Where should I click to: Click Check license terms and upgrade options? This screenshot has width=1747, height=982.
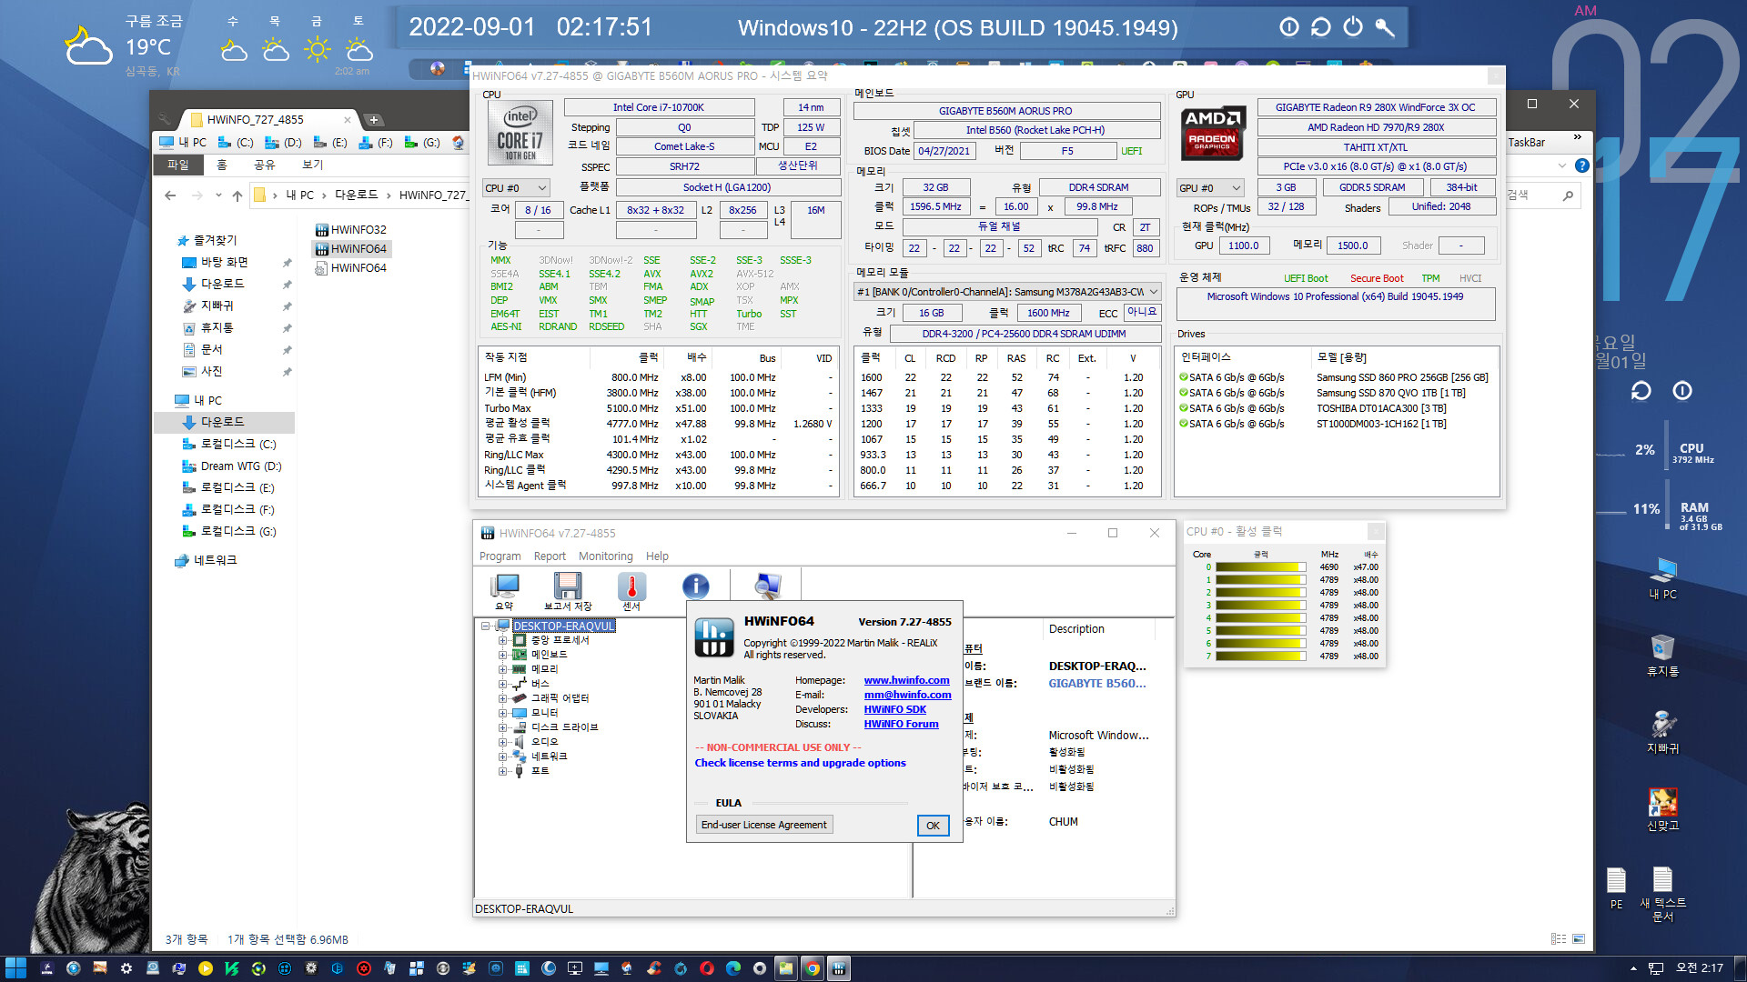click(x=801, y=764)
